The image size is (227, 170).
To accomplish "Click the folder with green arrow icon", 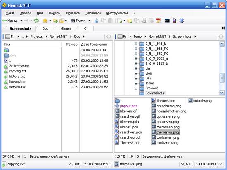I will [x=55, y=21].
